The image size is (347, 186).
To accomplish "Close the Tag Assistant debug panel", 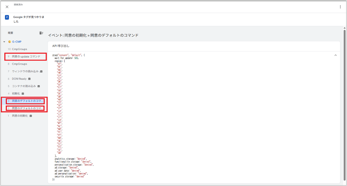I will pyautogui.click(x=7, y=7).
